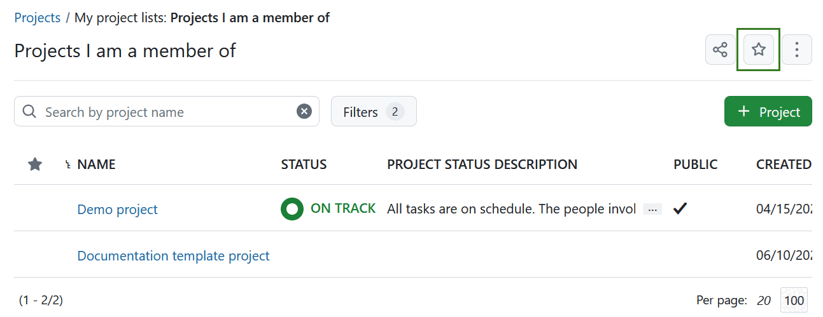Clear the project name search field
This screenshot has height=317, width=823.
pos(304,112)
